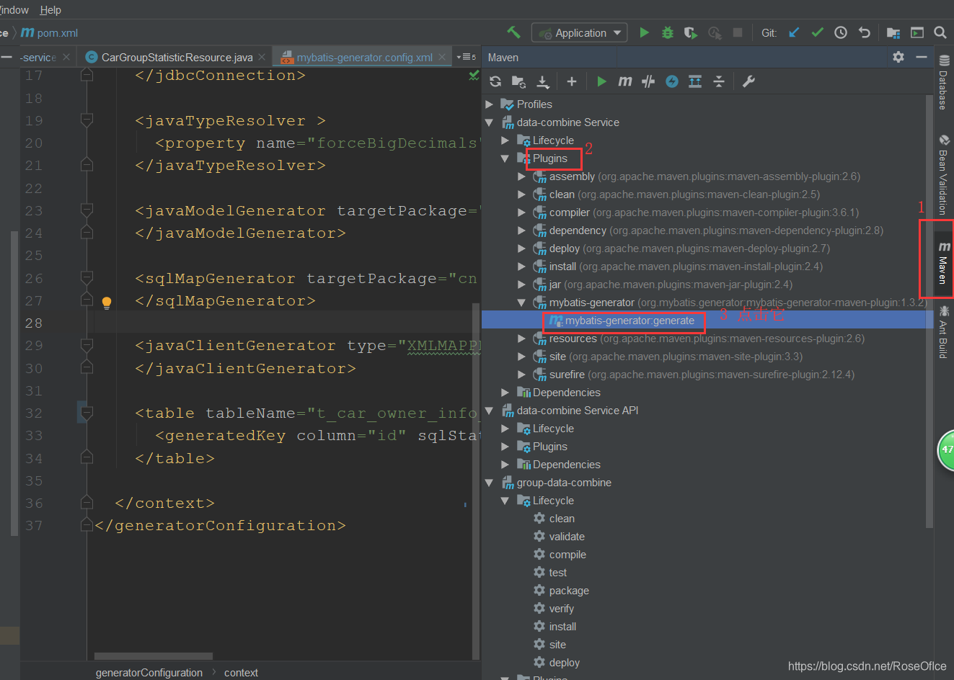Image resolution: width=954 pixels, height=680 pixels.
Task: Click the Maven panel vertical scrollbar
Action: 929,310
